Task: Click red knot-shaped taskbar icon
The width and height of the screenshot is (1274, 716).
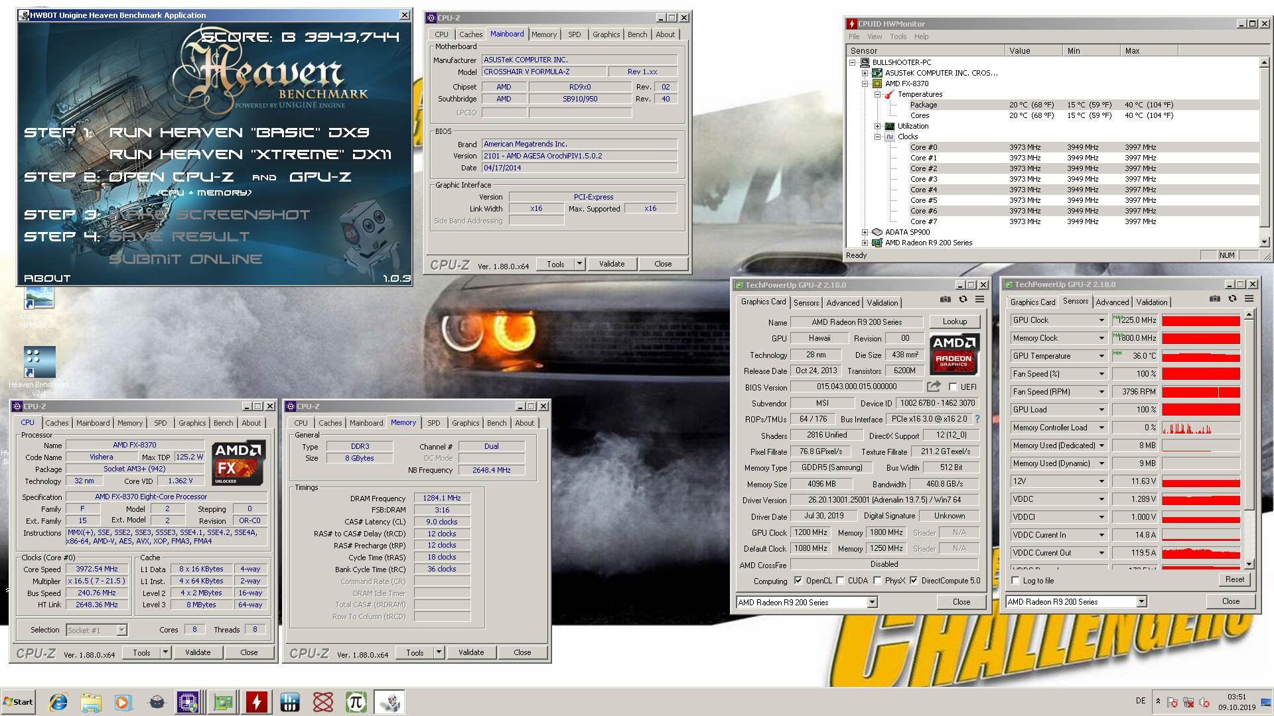Action: [x=323, y=702]
